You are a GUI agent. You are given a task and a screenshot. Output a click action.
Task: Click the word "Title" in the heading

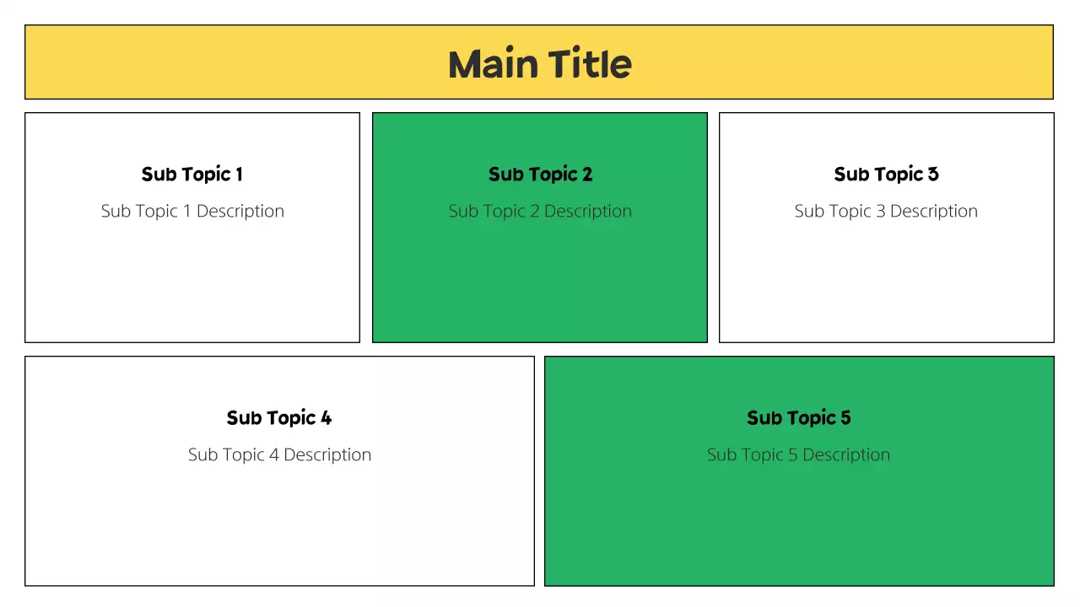coord(590,64)
